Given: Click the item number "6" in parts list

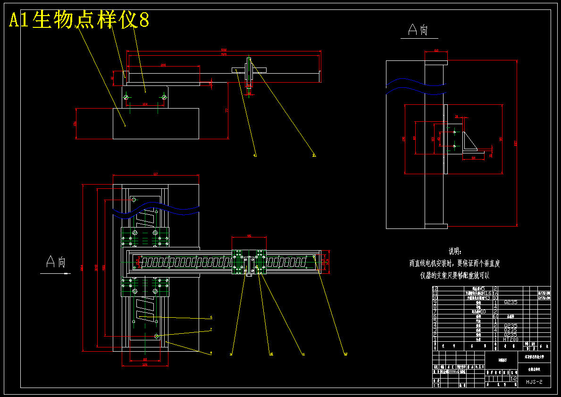Looking at the screenshot, I should tap(435, 316).
